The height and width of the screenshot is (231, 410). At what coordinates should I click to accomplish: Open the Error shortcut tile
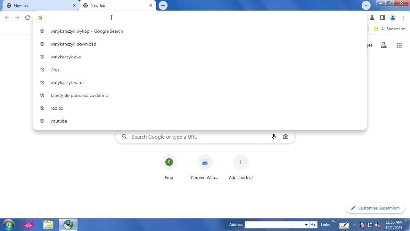169,167
